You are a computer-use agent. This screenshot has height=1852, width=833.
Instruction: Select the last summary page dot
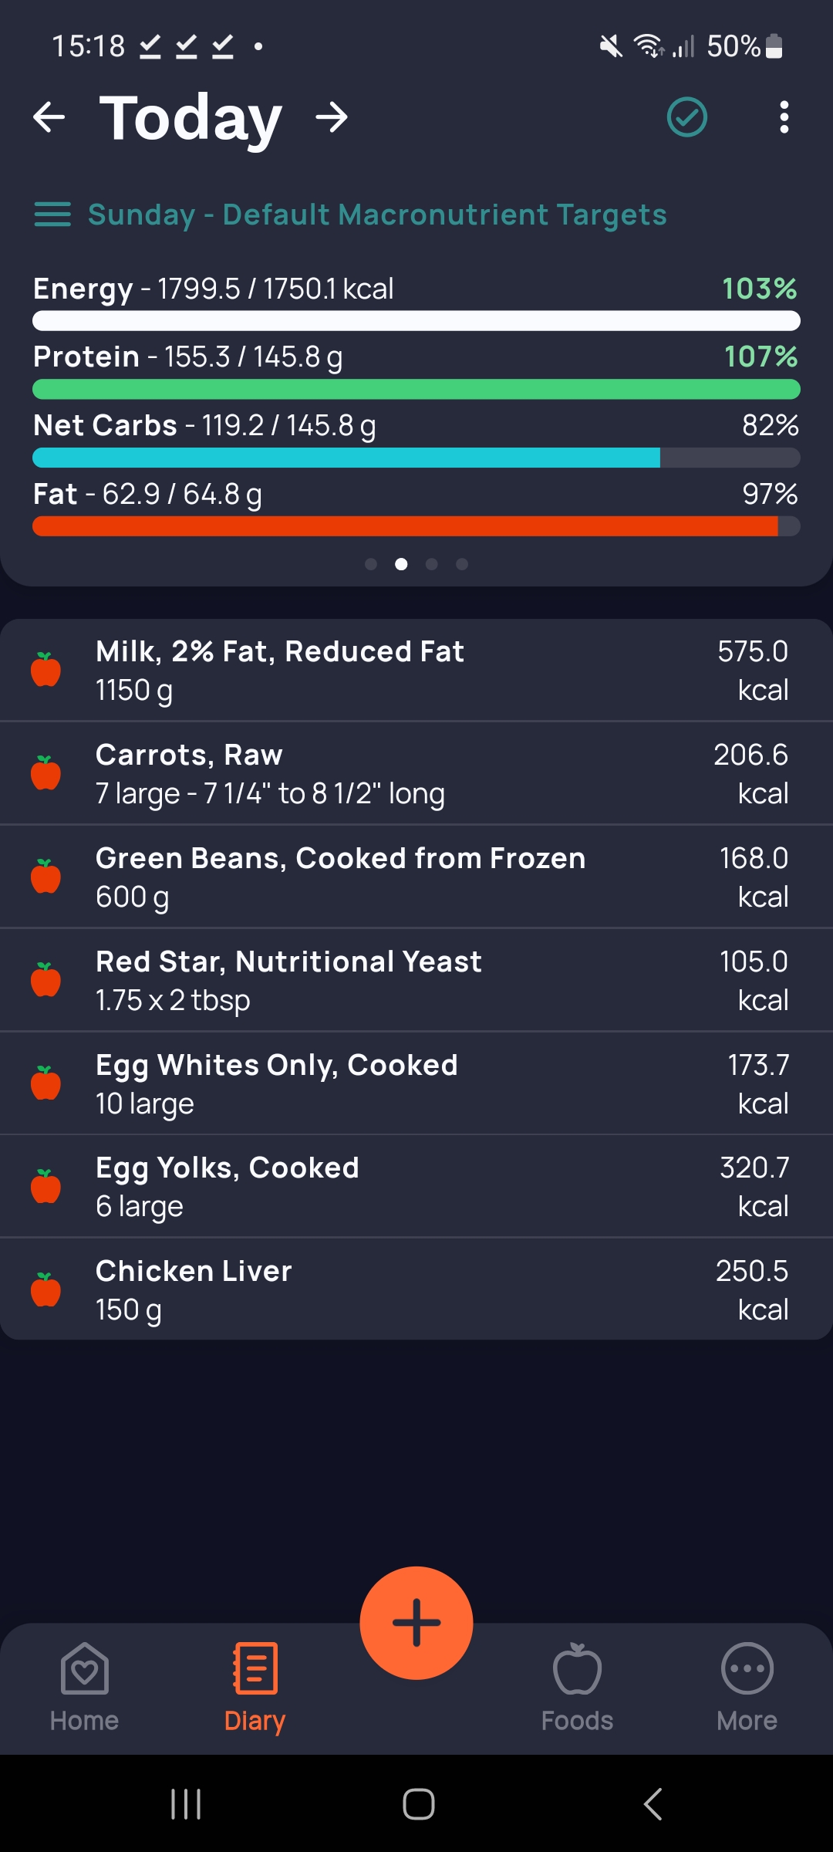point(462,564)
